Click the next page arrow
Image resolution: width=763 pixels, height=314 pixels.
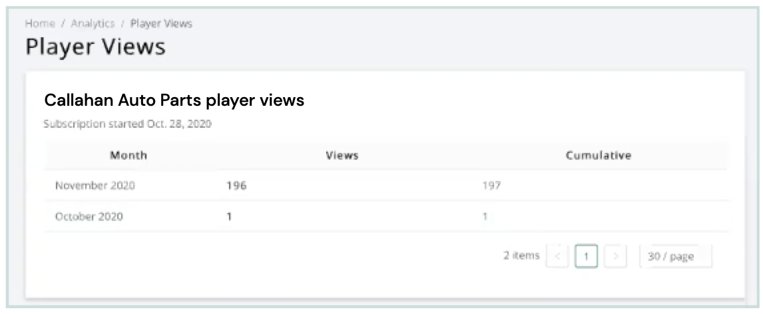pos(616,256)
